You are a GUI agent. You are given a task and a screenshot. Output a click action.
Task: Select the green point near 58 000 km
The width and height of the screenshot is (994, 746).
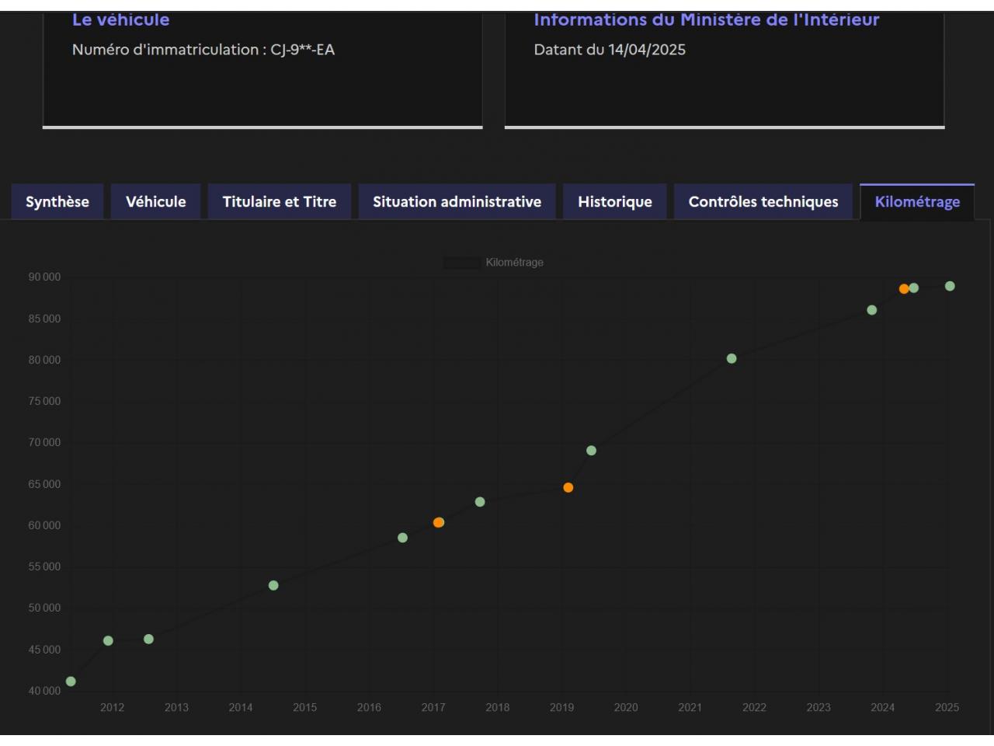click(x=402, y=538)
